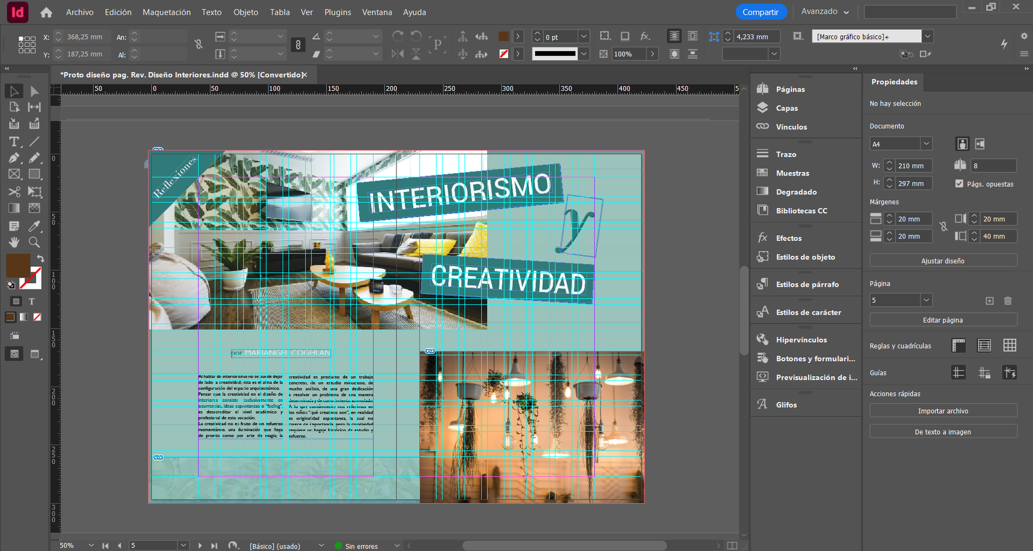Select the Zoom tool
Screen dimensions: 1033x551
pos(34,242)
